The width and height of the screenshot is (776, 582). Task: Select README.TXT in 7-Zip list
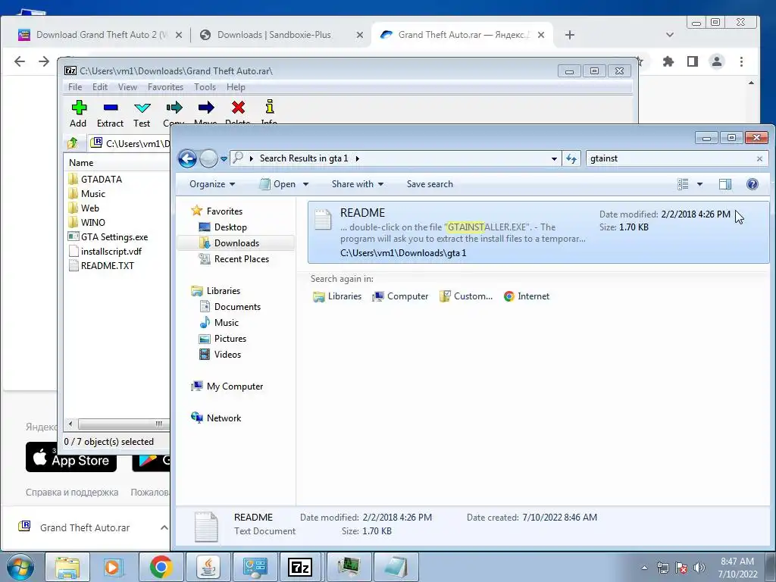[x=102, y=266]
